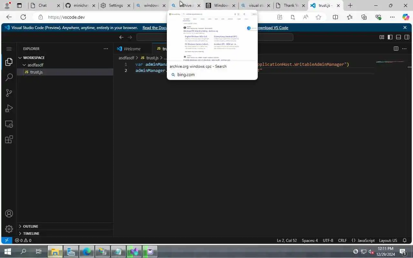Image resolution: width=413 pixels, height=258 pixels.
Task: Click the editor minimap
Action: click(x=390, y=62)
